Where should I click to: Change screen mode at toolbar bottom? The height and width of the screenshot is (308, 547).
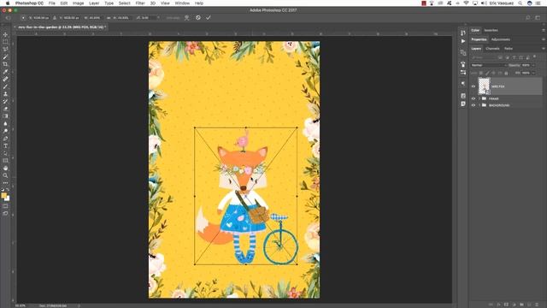pyautogui.click(x=5, y=213)
